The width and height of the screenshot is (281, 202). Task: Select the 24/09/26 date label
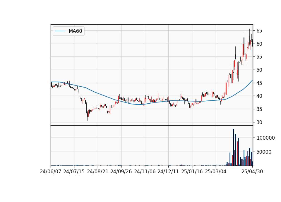click(x=121, y=172)
